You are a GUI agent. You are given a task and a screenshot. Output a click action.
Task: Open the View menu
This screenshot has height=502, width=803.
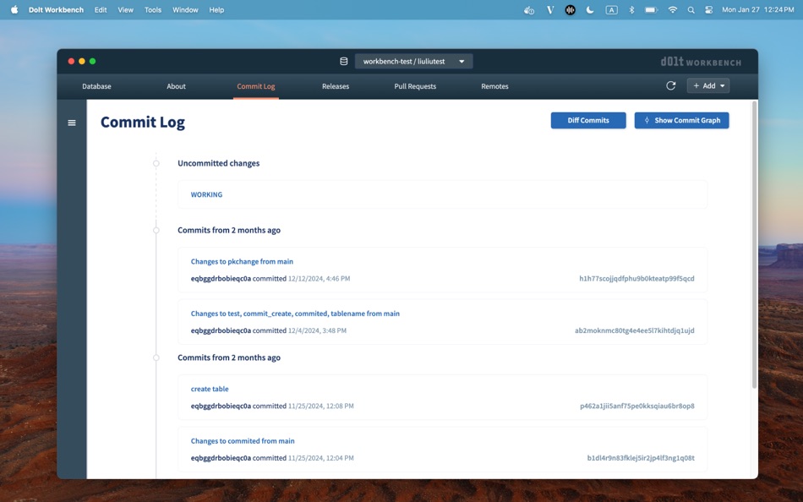[125, 10]
